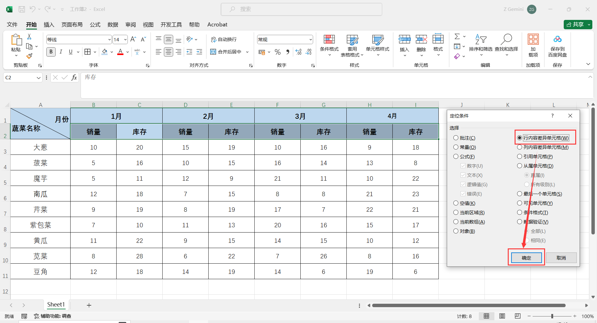The width and height of the screenshot is (597, 323).
Task: Open Conditional Formatting (条件格式)
Action: pyautogui.click(x=329, y=45)
